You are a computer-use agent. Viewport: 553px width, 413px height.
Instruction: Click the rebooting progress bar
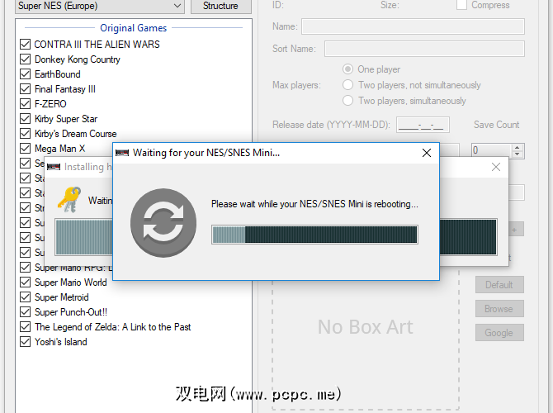coord(314,235)
